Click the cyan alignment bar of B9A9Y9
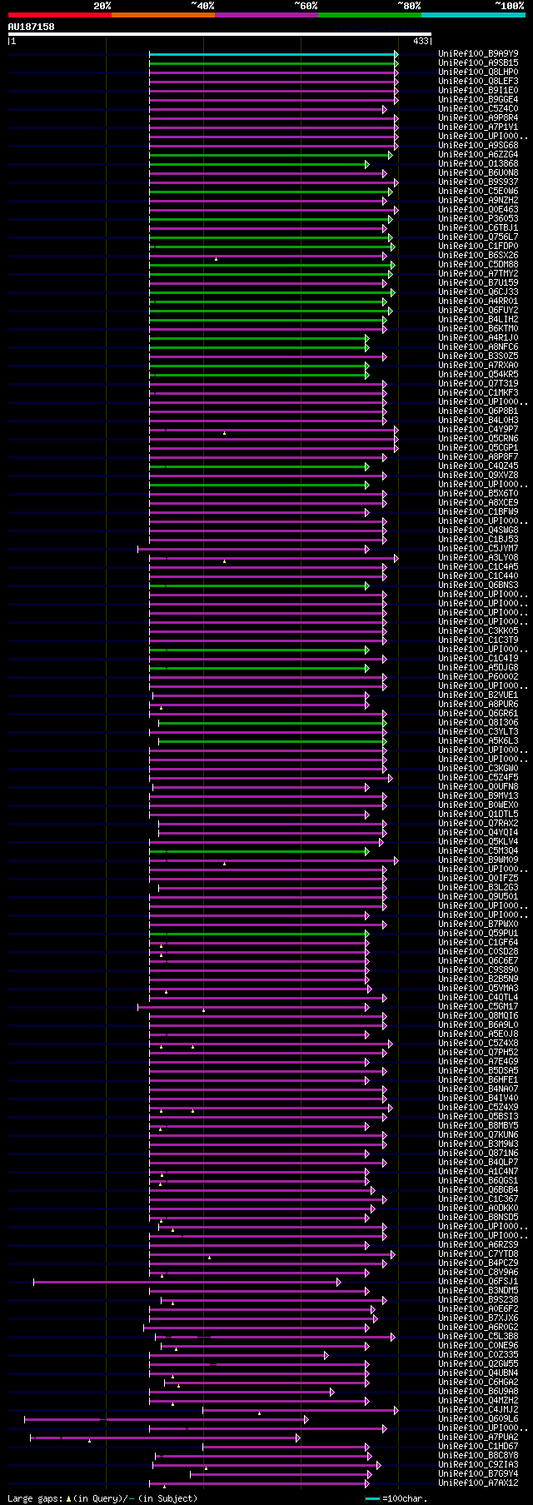Viewport: 533px width, 1505px height. coord(273,54)
